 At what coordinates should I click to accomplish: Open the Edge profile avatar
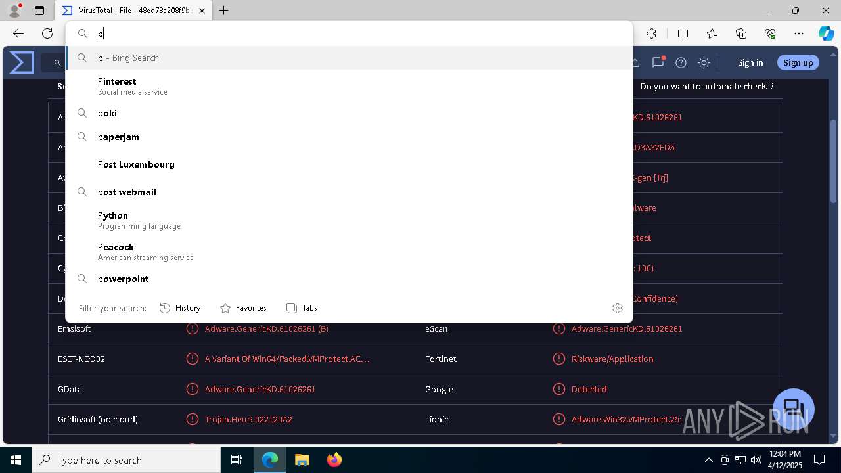point(14,10)
